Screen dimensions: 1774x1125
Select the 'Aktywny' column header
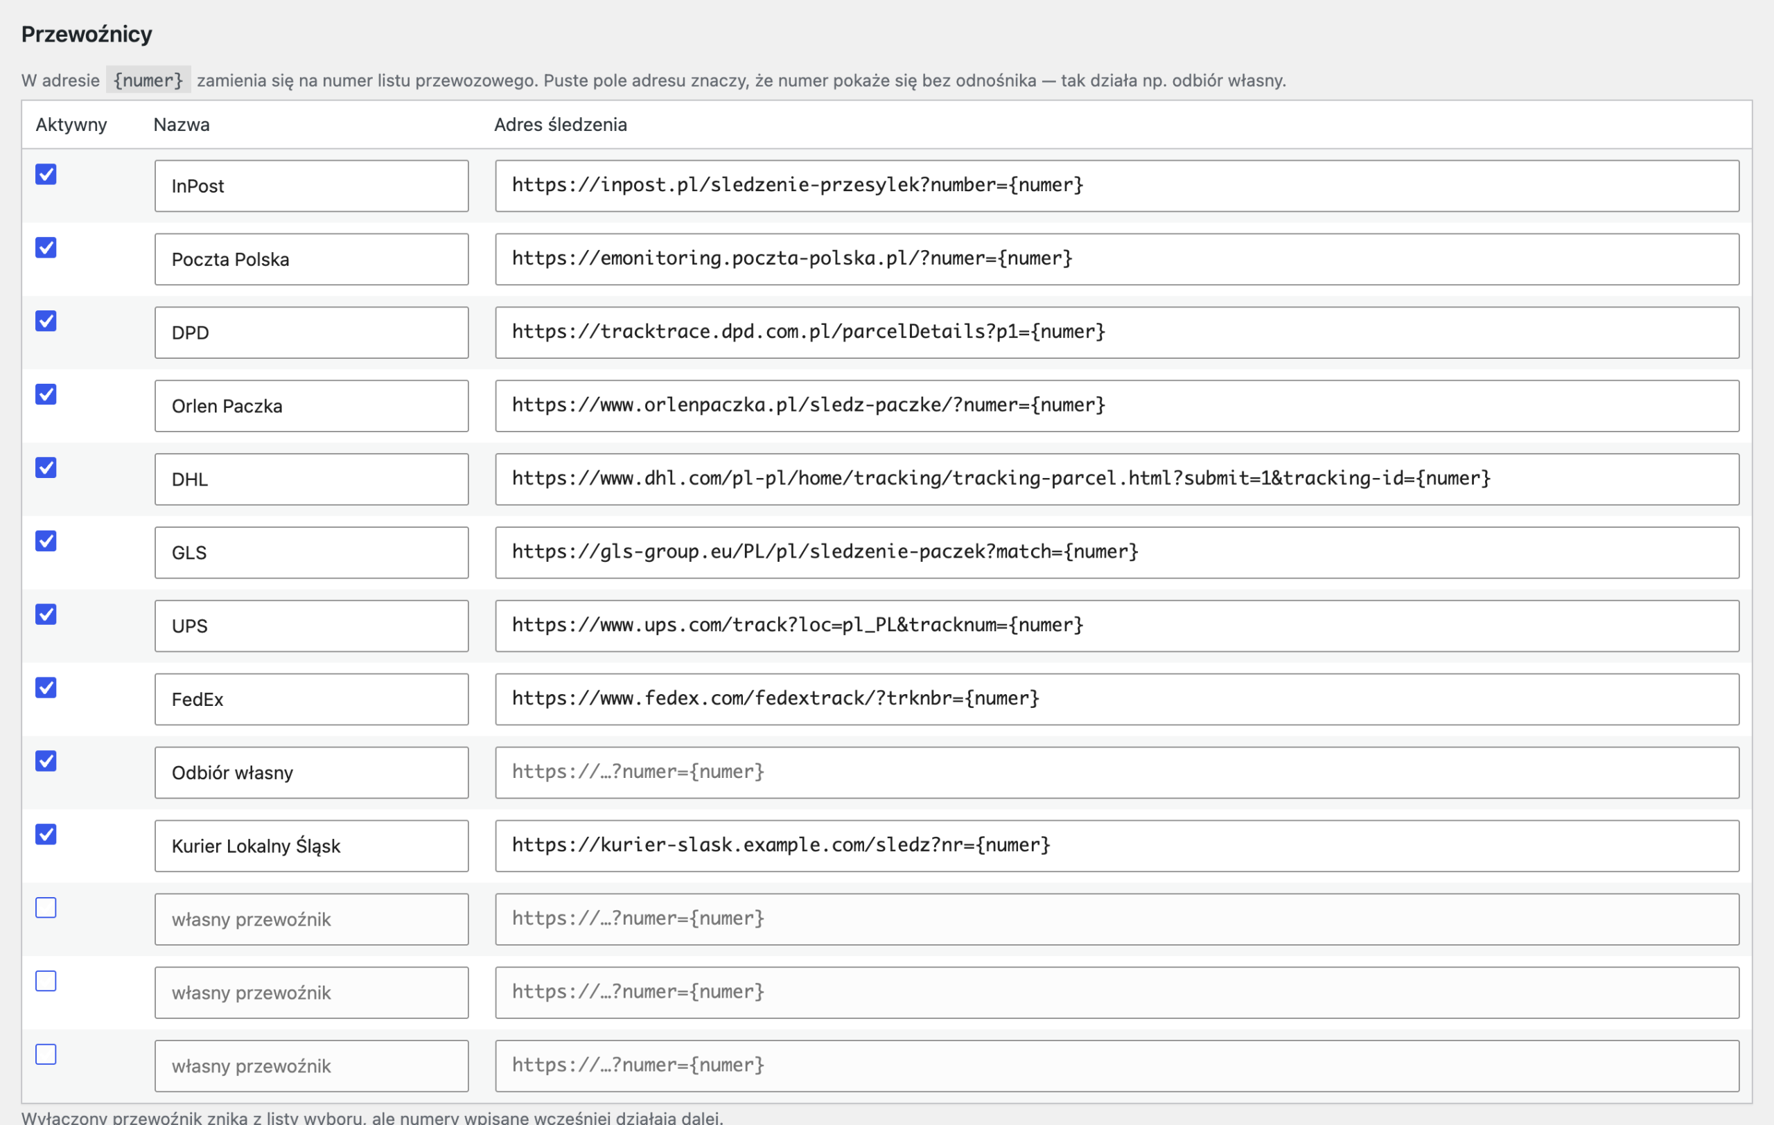pyautogui.click(x=71, y=125)
